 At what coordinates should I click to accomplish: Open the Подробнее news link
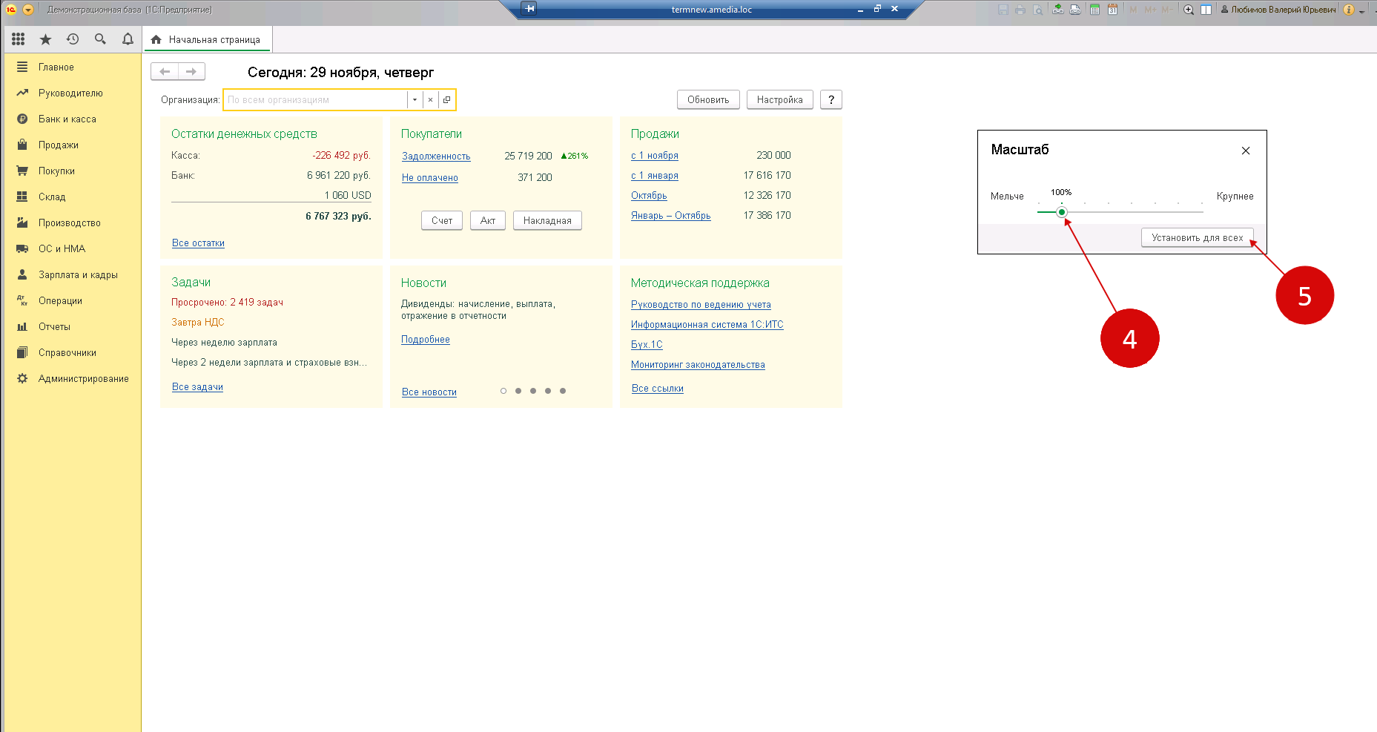(x=426, y=339)
